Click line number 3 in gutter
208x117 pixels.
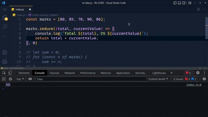click(20, 29)
